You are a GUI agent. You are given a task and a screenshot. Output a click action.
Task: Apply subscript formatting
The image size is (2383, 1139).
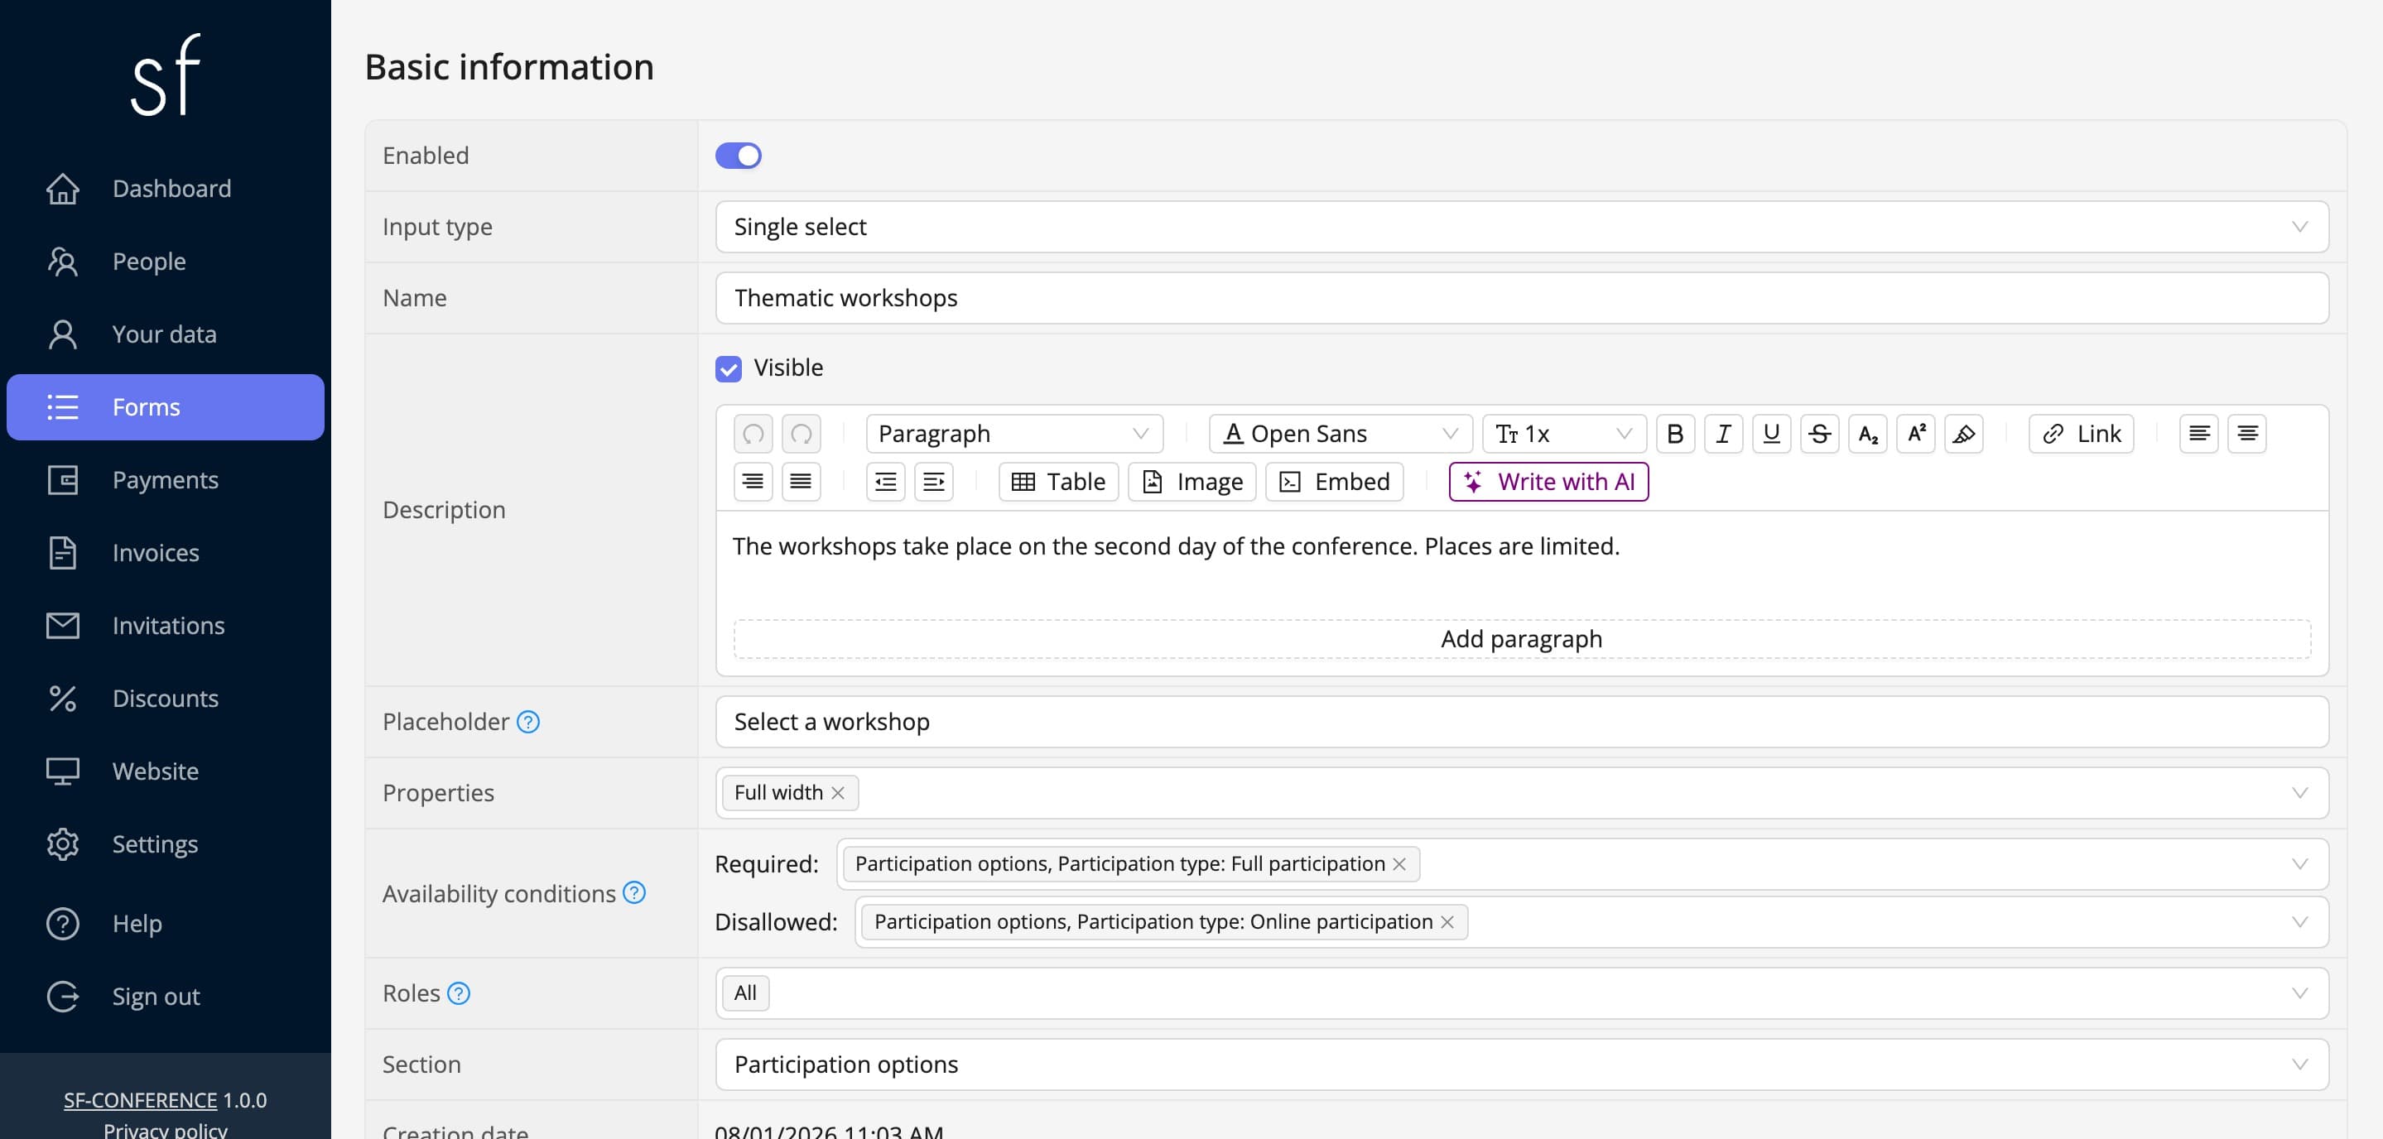tap(1868, 434)
